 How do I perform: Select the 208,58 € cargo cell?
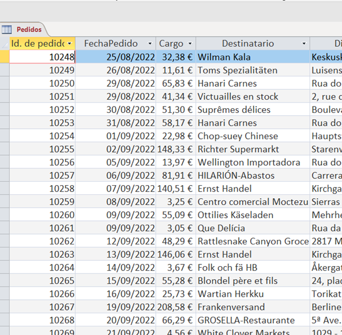(x=176, y=307)
